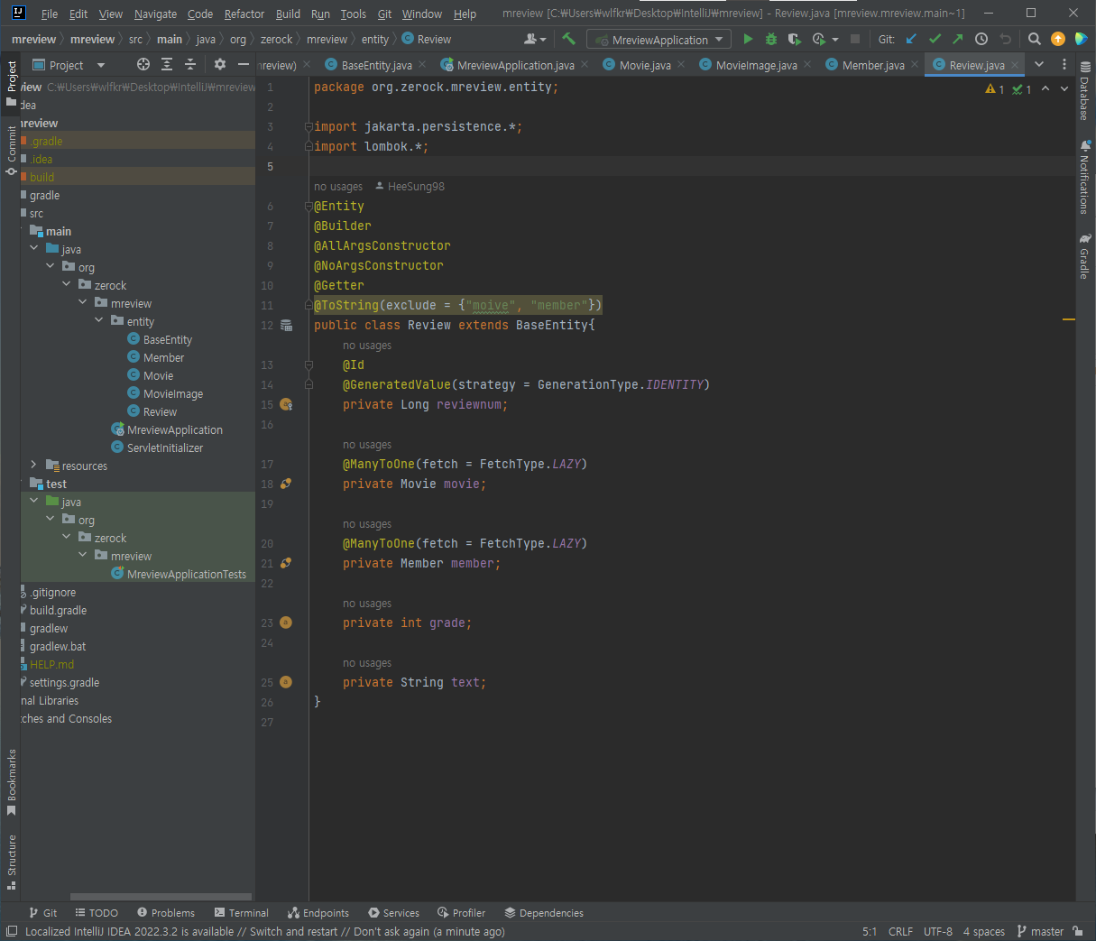Click the gutter icon on line 12

point(286,325)
